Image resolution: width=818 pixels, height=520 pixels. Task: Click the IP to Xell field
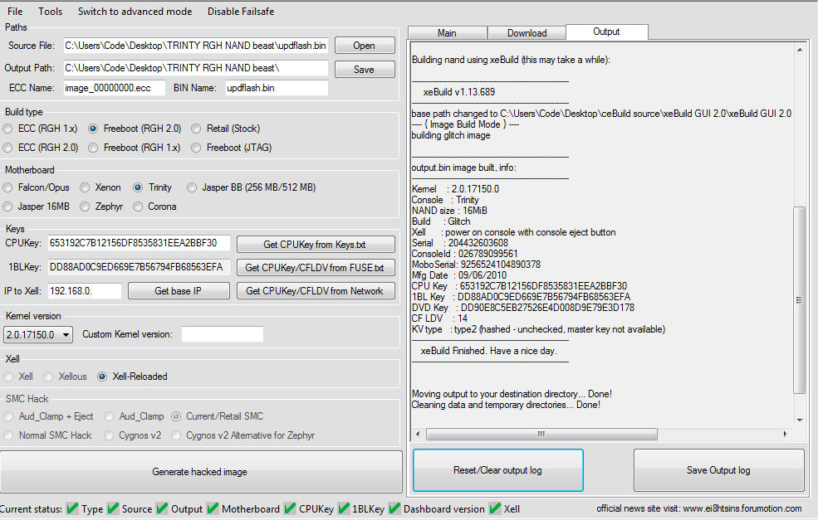[85, 291]
